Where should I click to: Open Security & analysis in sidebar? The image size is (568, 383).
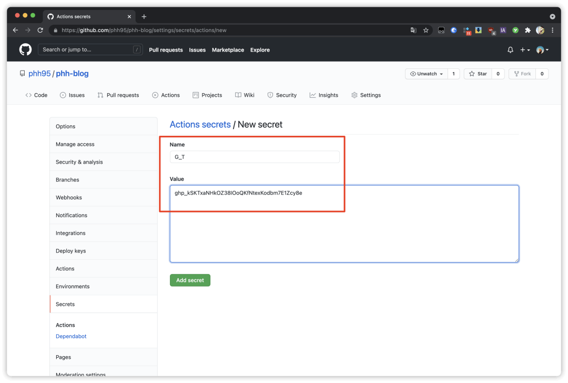(104, 162)
